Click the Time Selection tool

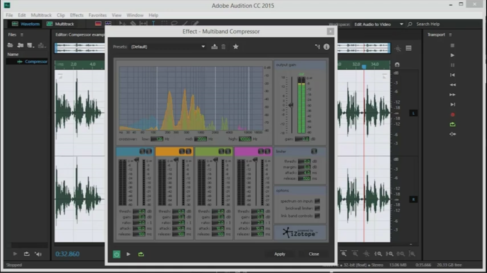[x=153, y=23]
